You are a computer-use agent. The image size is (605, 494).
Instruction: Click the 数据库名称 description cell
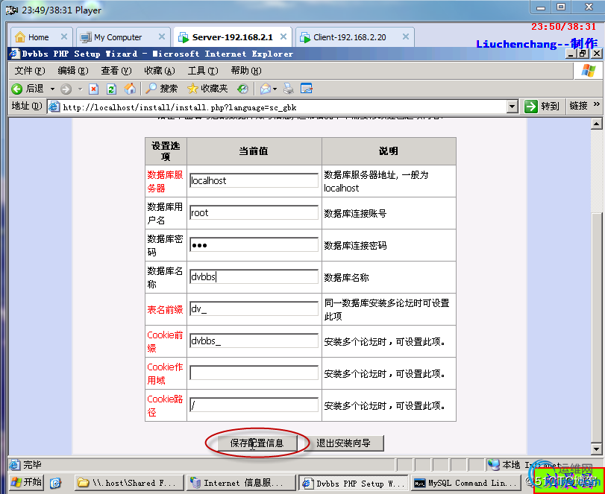click(x=389, y=277)
